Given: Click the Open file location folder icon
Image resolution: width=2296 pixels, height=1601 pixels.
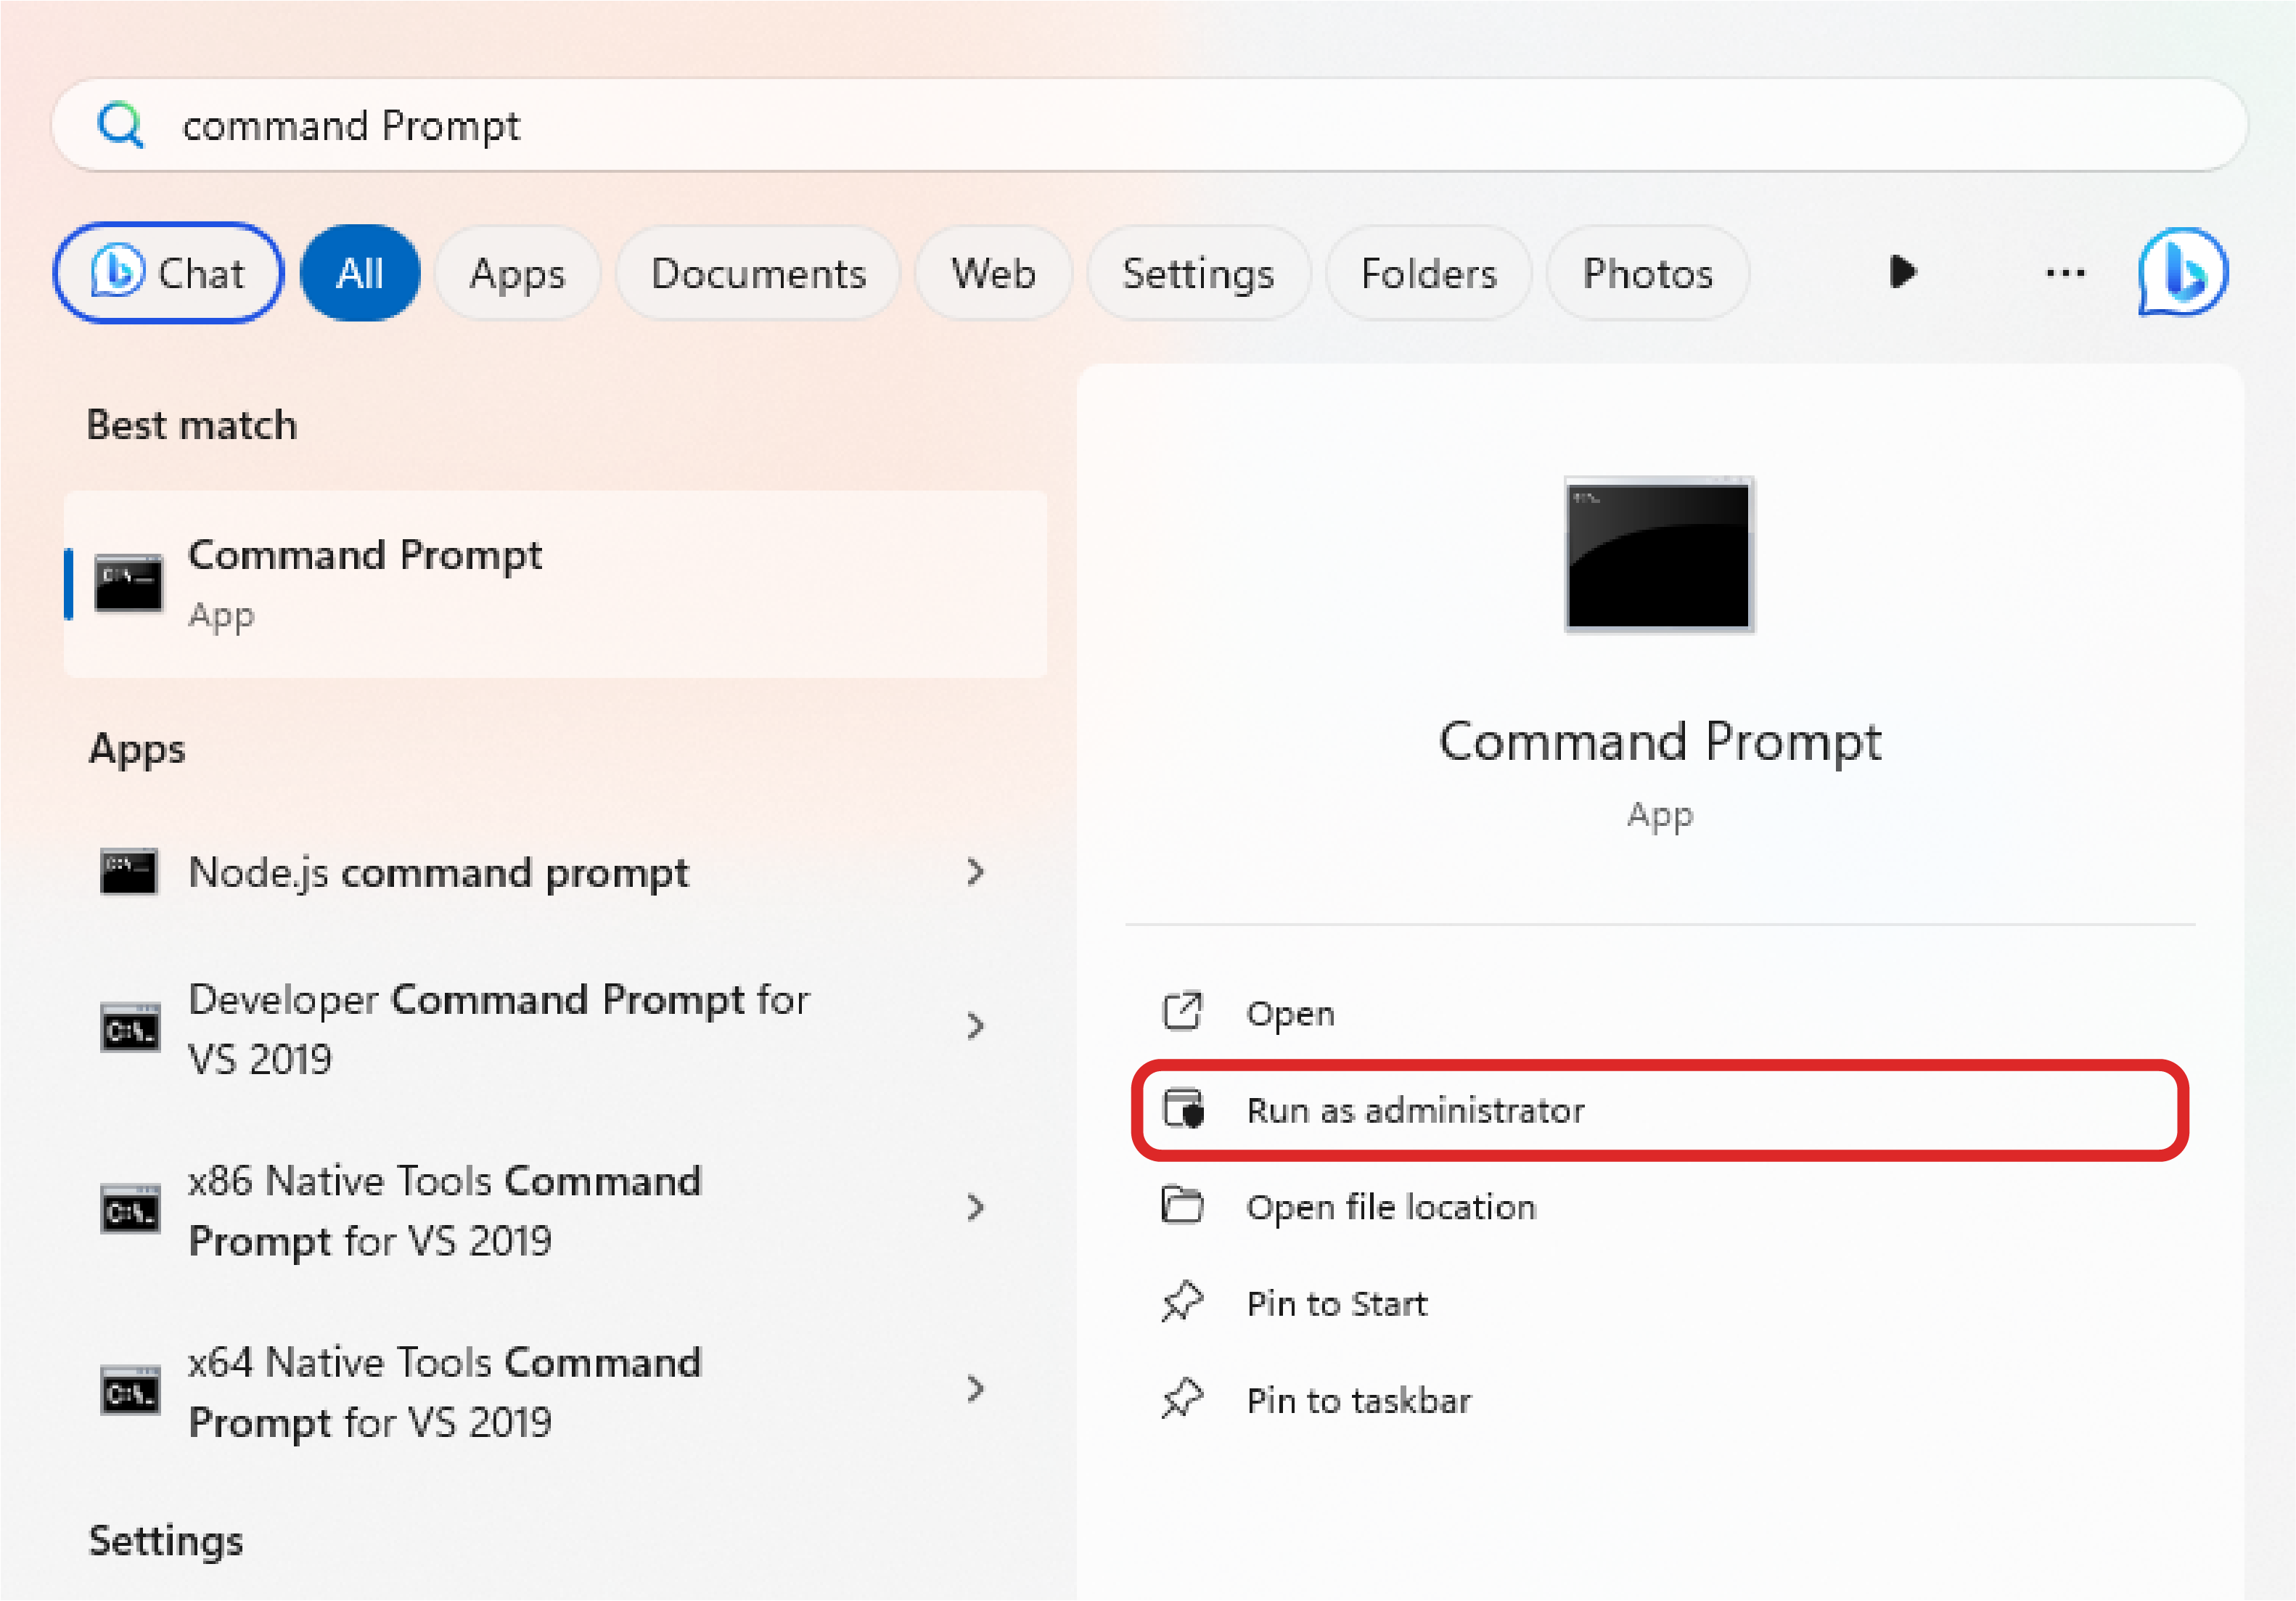Looking at the screenshot, I should point(1182,1205).
